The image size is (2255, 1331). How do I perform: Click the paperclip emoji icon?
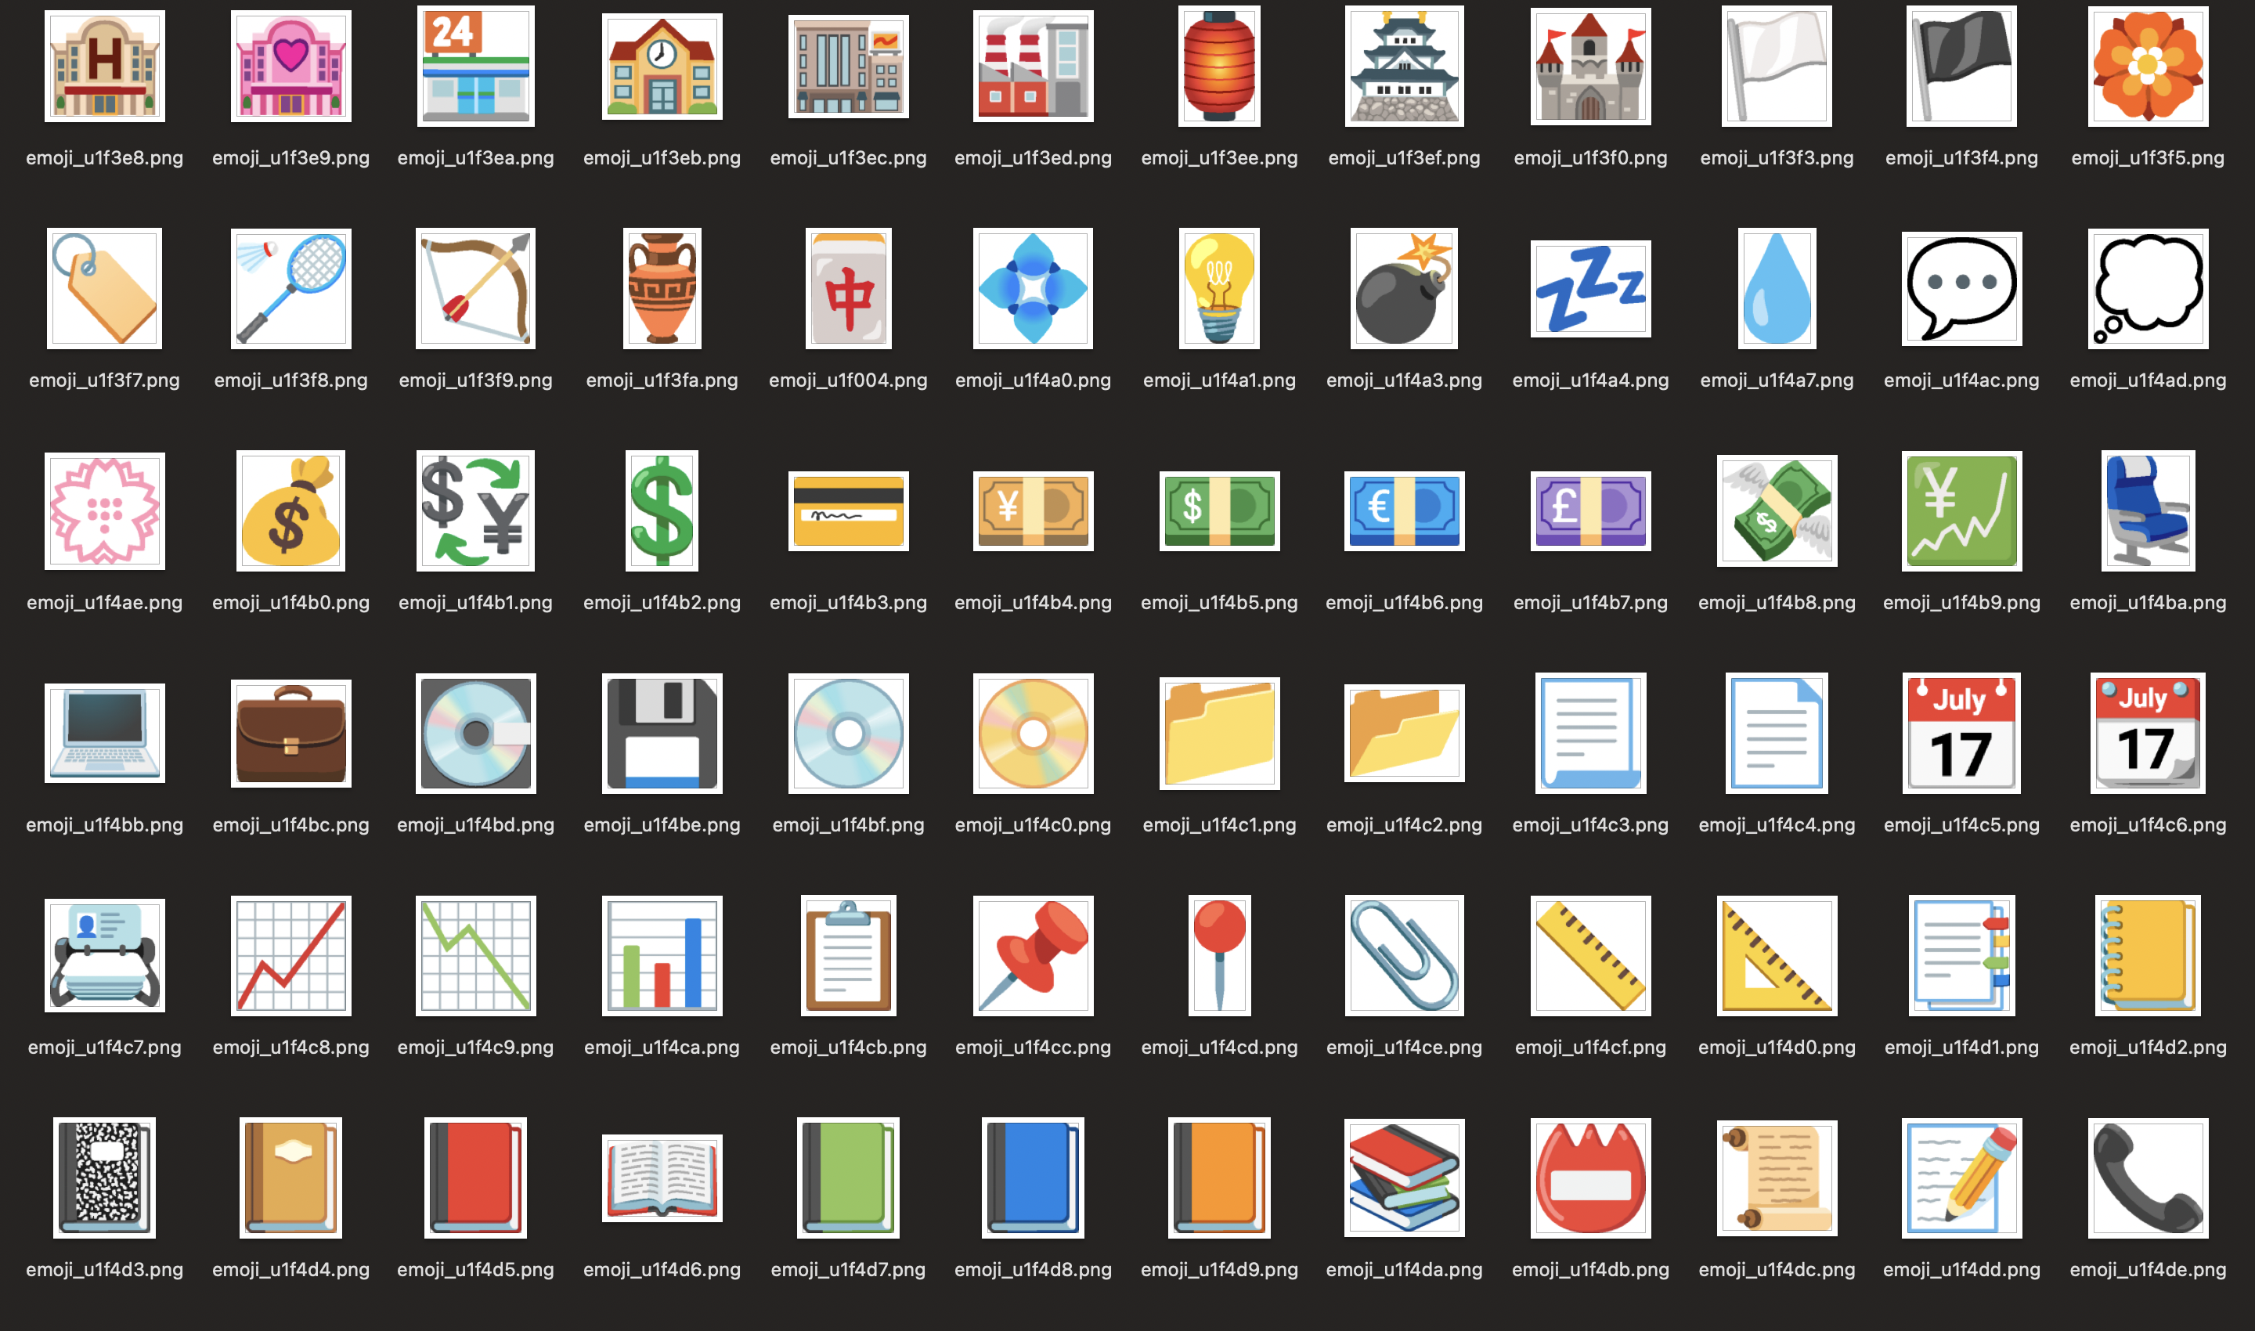coord(1404,956)
